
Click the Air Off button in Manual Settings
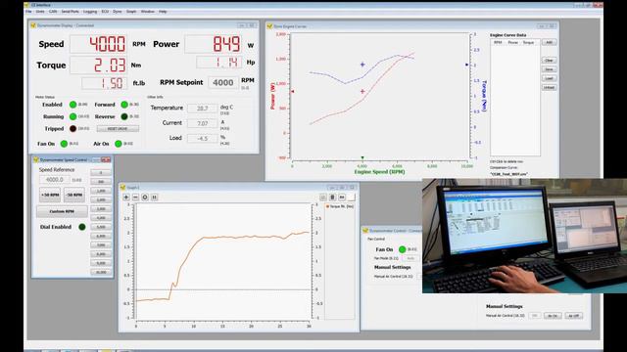[573, 316]
